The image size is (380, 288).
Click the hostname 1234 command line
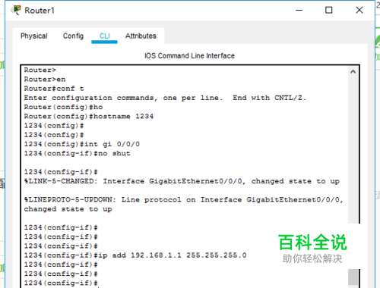(89, 117)
